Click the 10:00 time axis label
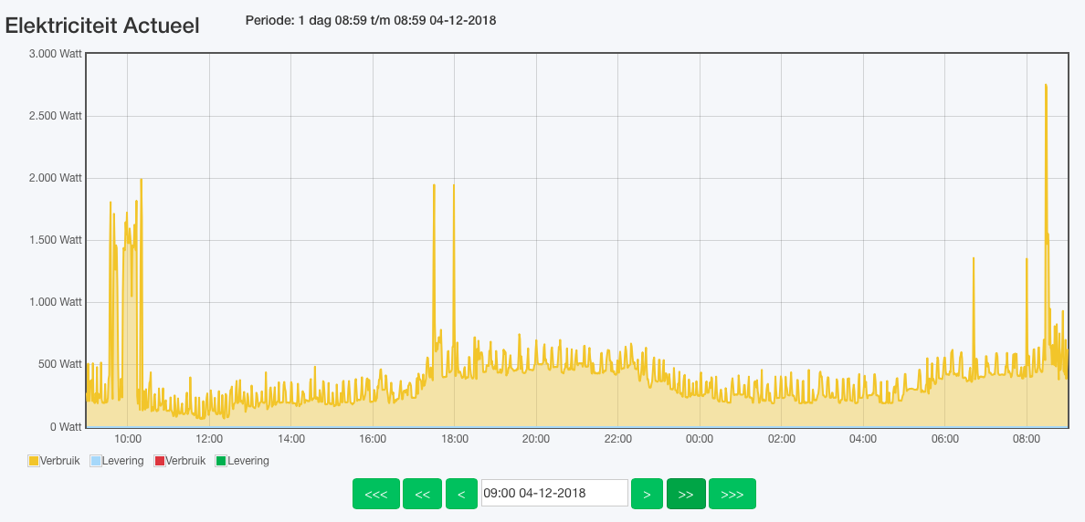Viewport: 1085px width, 522px height. 127,439
